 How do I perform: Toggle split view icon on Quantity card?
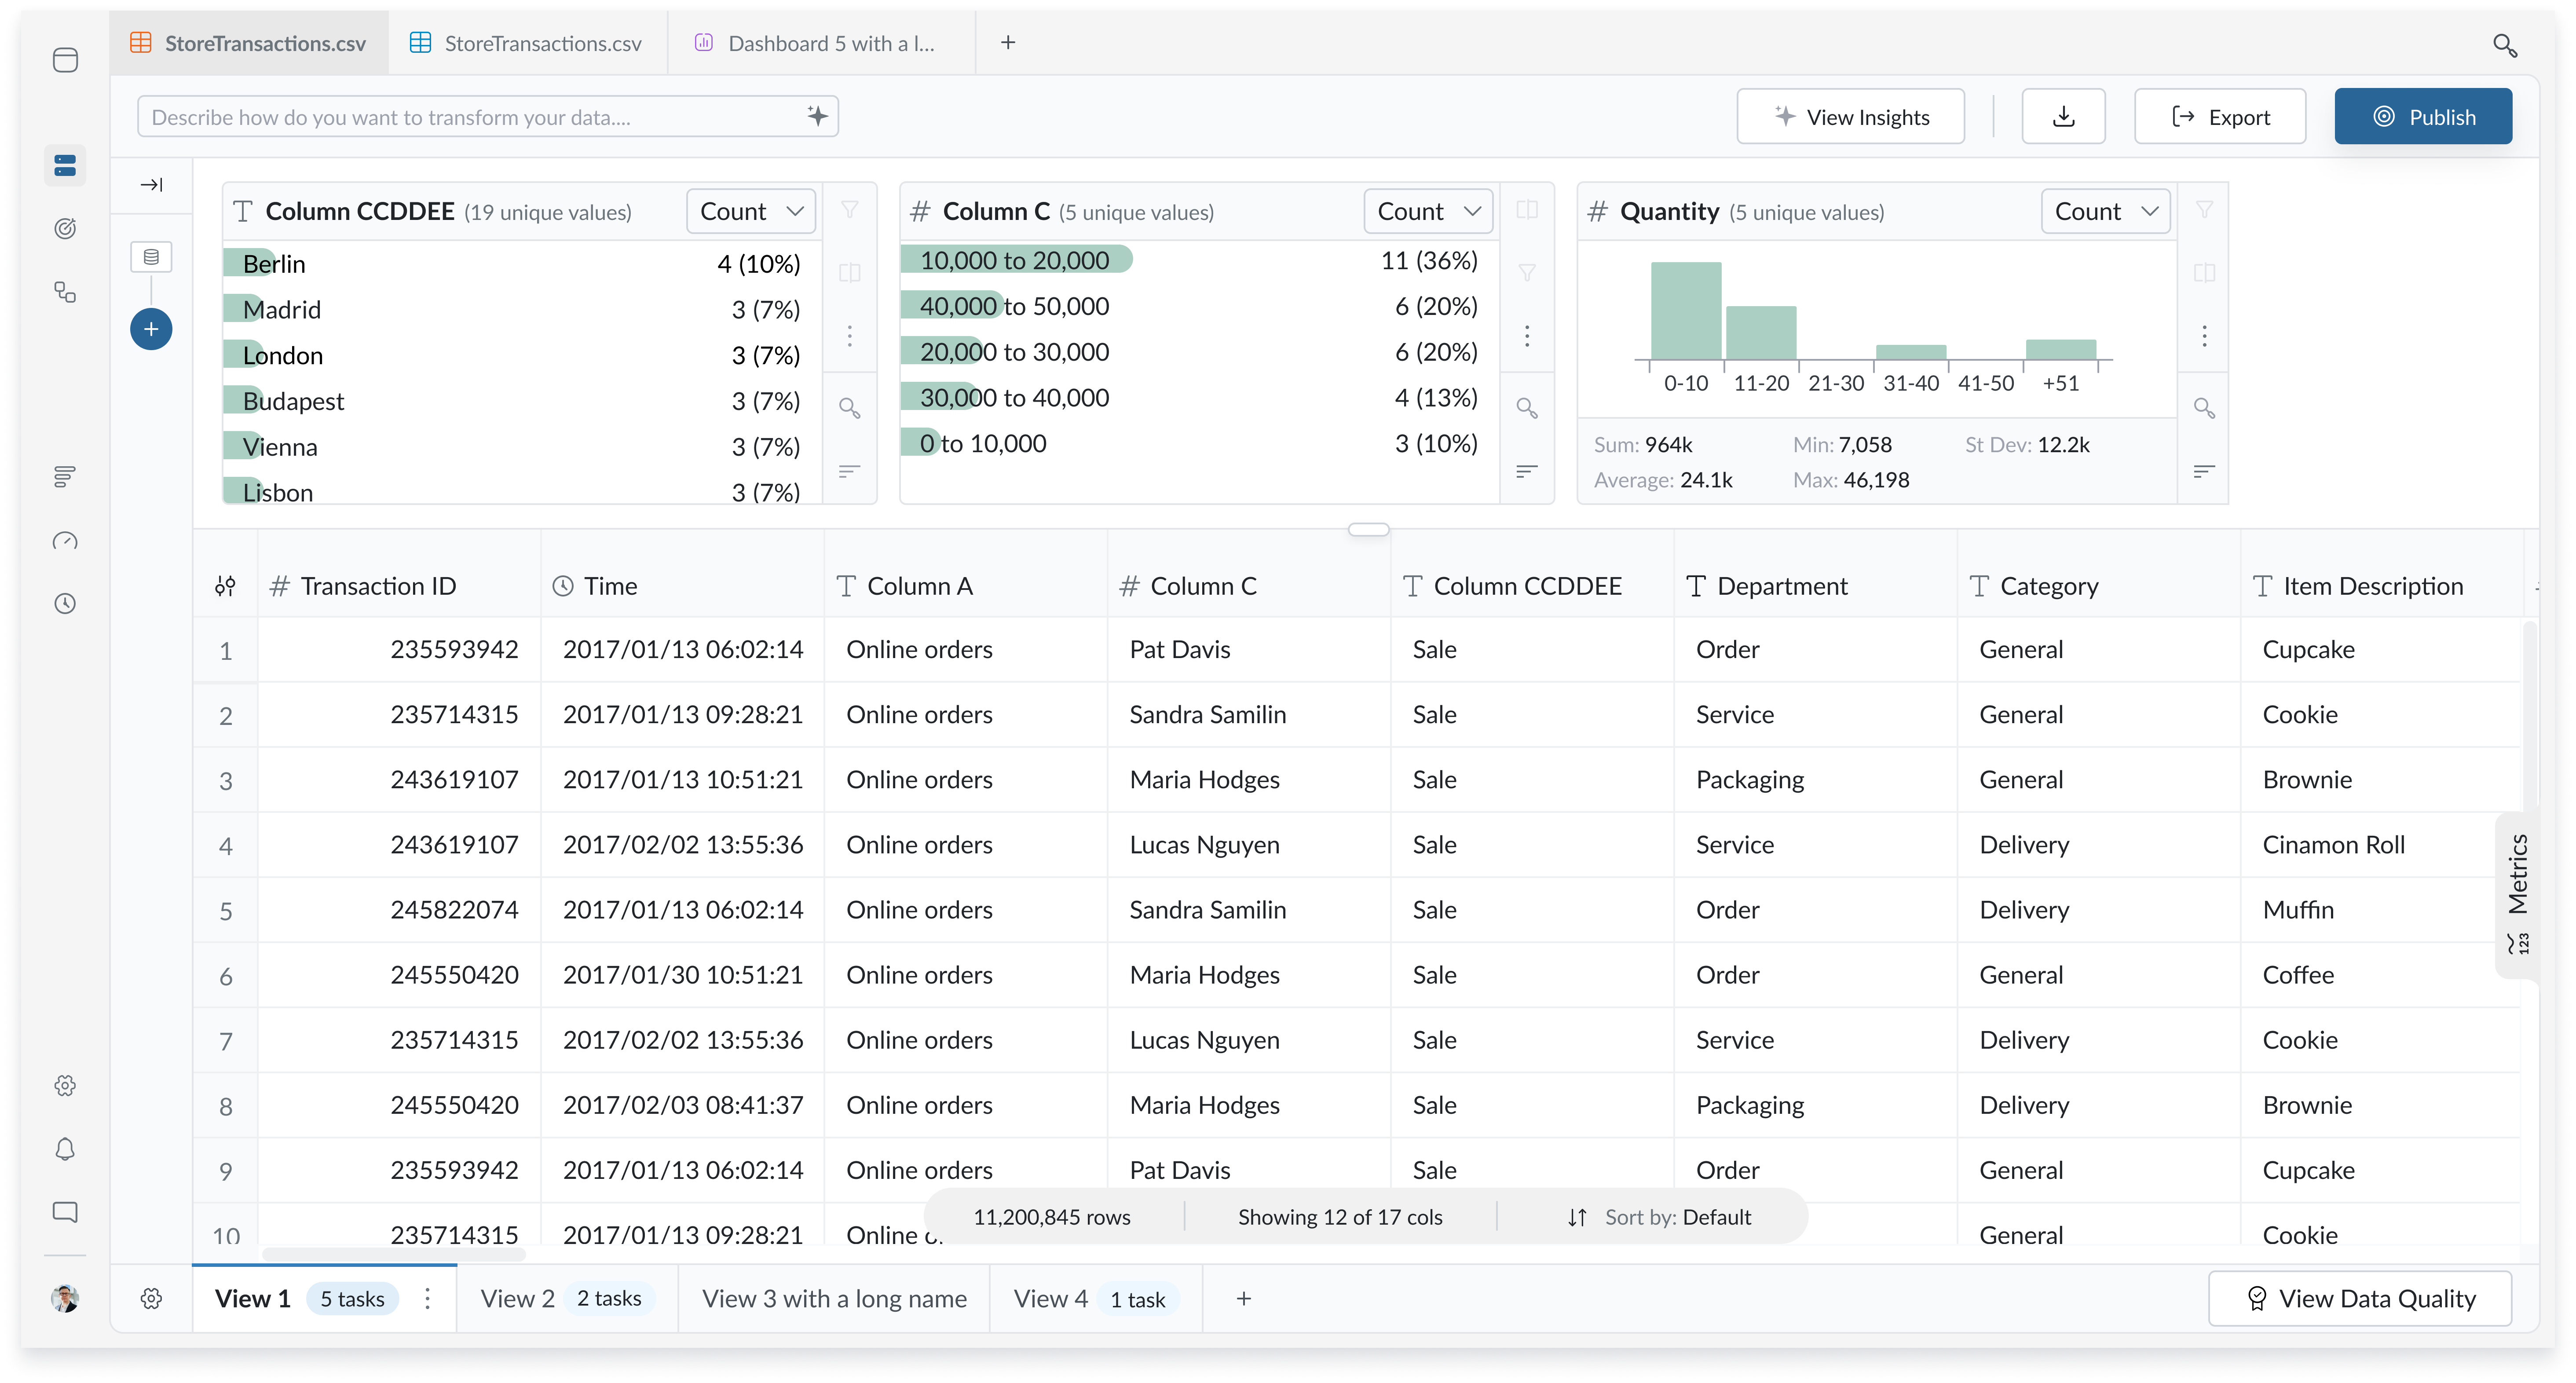pos(2204,273)
